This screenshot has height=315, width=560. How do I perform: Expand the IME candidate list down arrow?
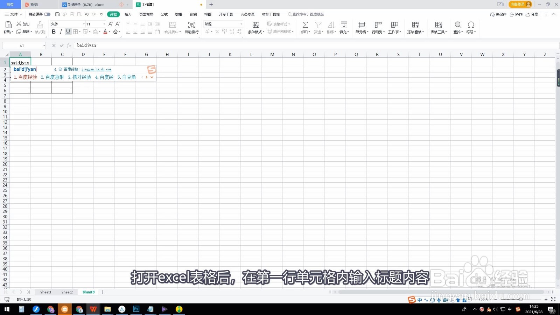click(x=152, y=77)
